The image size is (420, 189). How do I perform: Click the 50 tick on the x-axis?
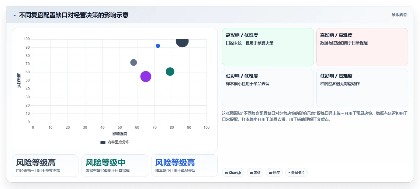[x=120, y=128]
